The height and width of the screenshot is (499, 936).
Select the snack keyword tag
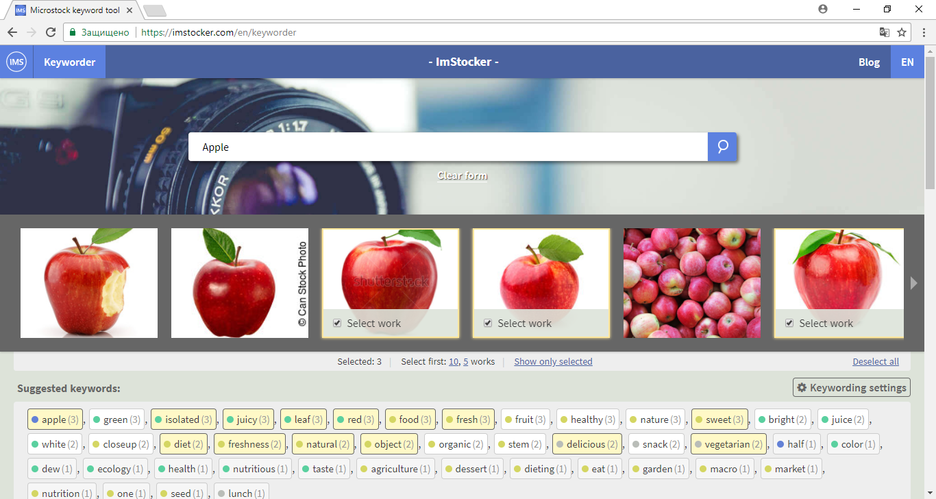point(656,444)
